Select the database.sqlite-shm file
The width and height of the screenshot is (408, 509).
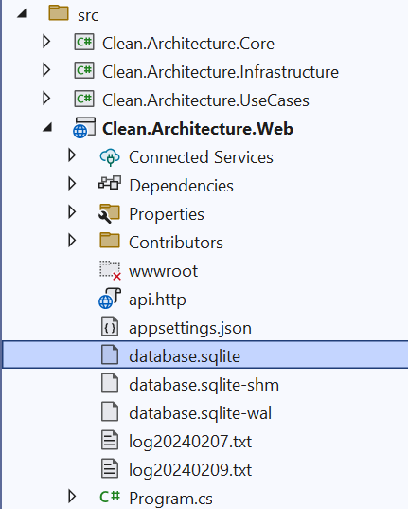coord(204,385)
